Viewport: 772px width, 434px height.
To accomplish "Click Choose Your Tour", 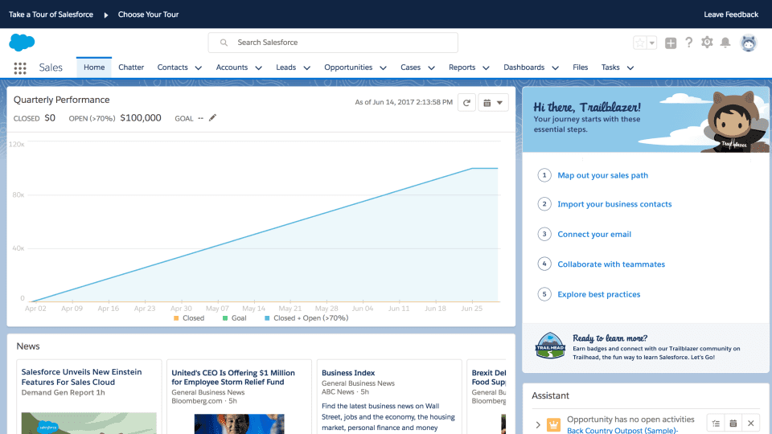I will [148, 14].
